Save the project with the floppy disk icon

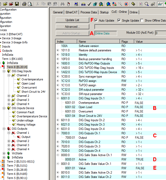[17, 4]
